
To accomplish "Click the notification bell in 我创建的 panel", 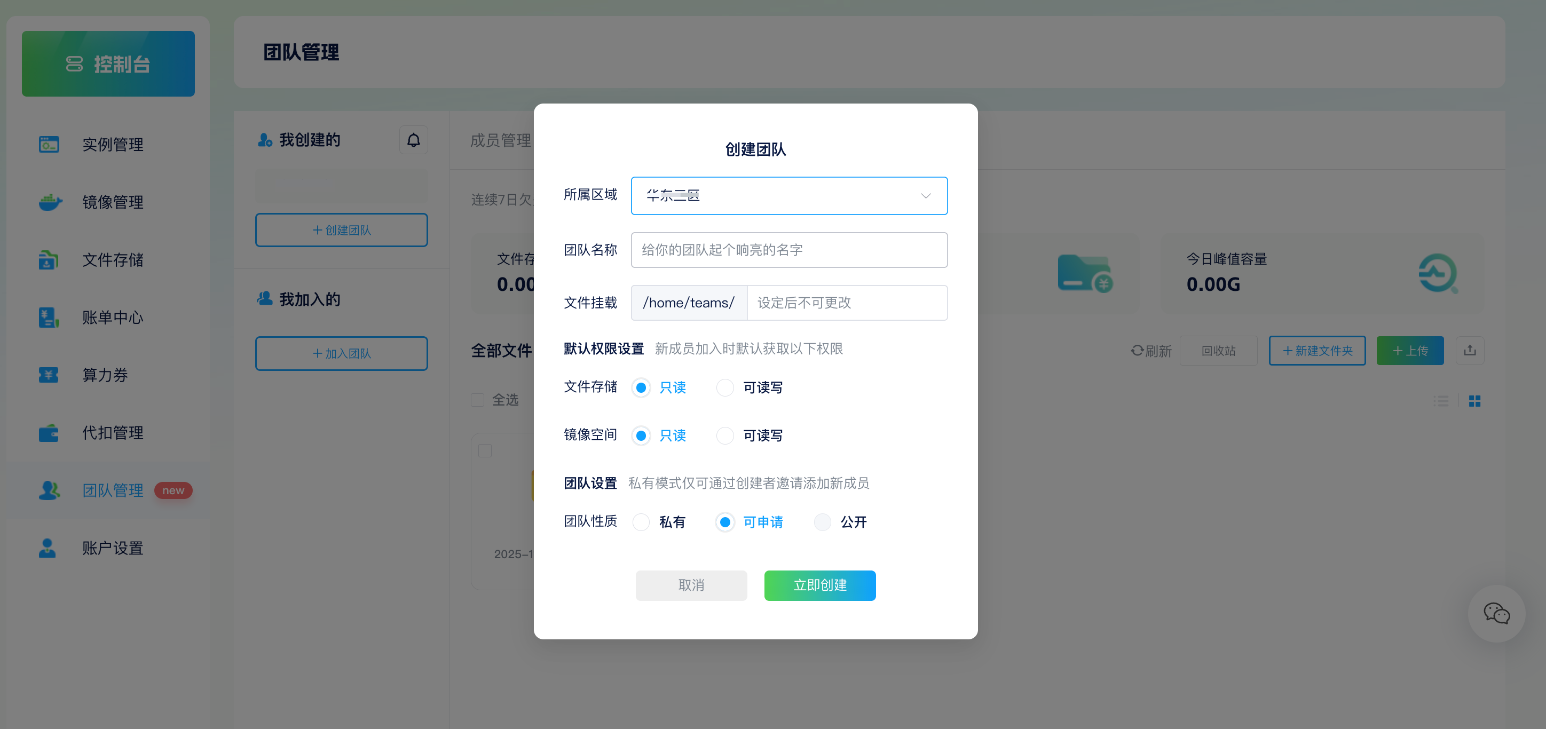I will point(413,139).
